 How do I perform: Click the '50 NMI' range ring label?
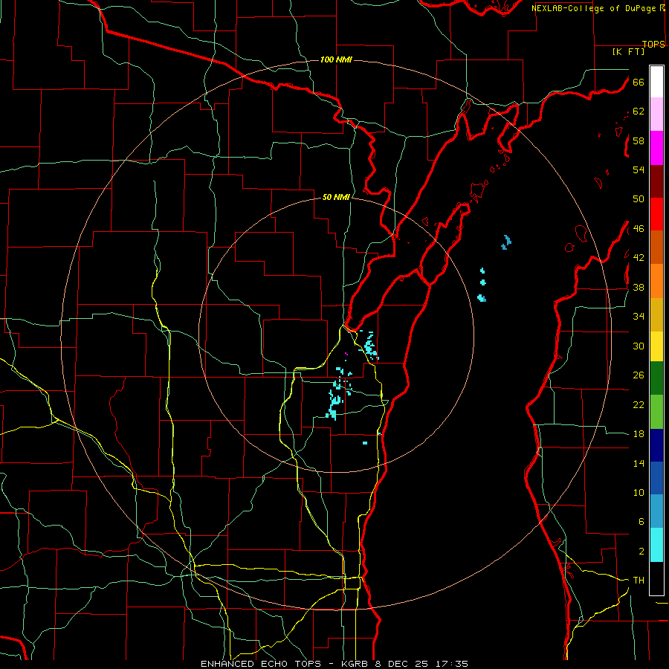[336, 197]
